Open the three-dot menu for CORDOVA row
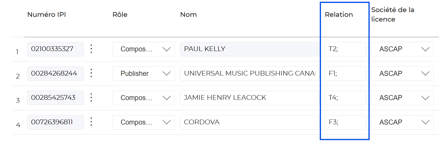Screen dimensions: 439x142 point(91,122)
